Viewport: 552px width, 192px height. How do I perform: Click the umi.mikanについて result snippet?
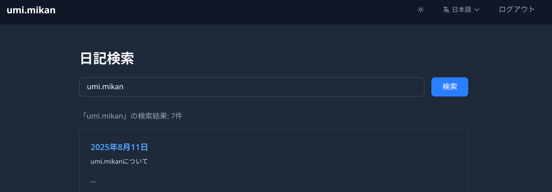coord(119,162)
